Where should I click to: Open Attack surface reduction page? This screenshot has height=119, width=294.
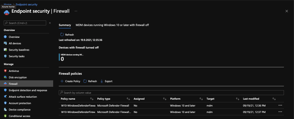pyautogui.click(x=23, y=97)
